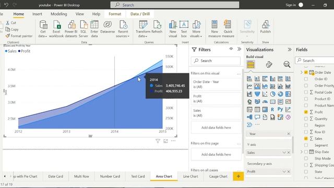Collapse the Visualizations pane

(x=289, y=50)
